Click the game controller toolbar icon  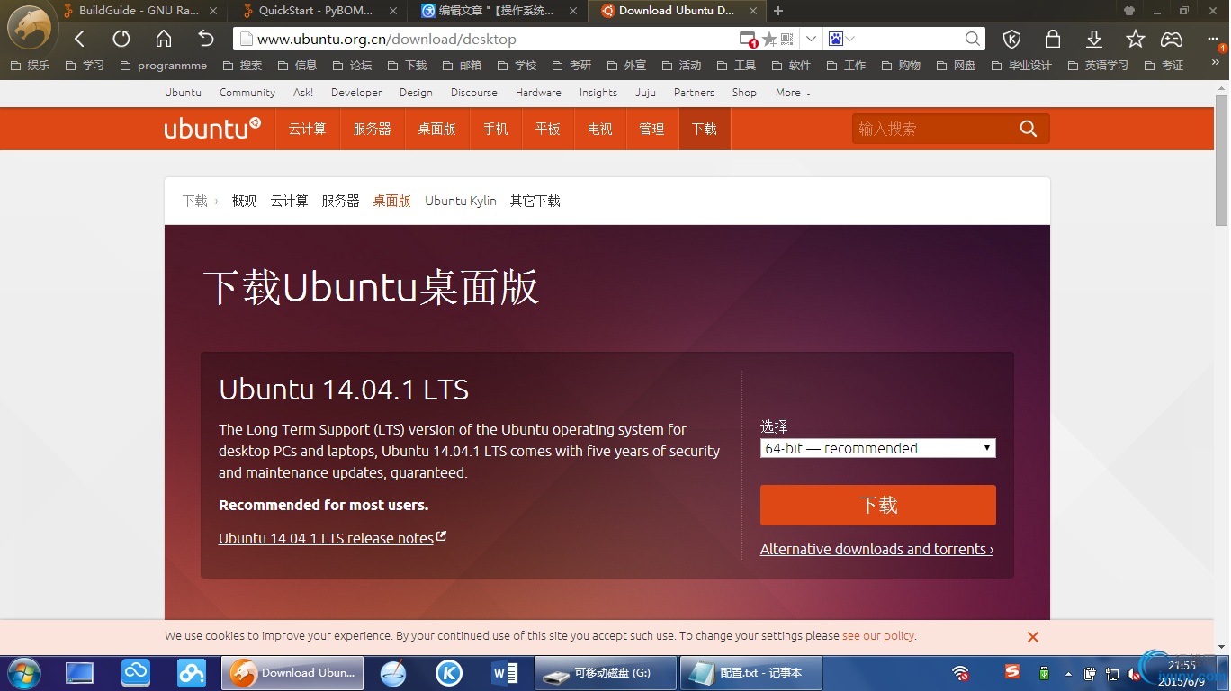click(1171, 39)
